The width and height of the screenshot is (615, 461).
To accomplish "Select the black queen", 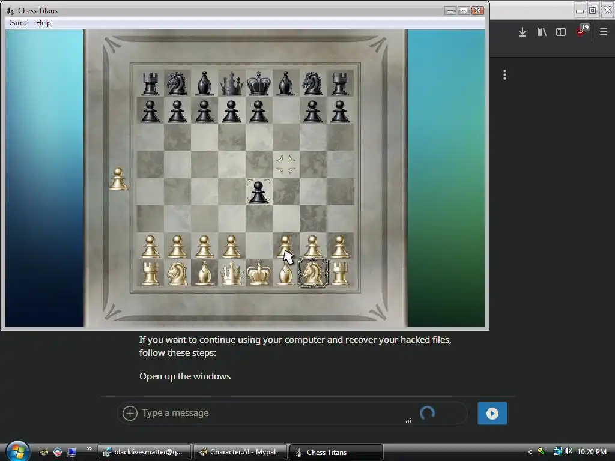I will click(231, 83).
